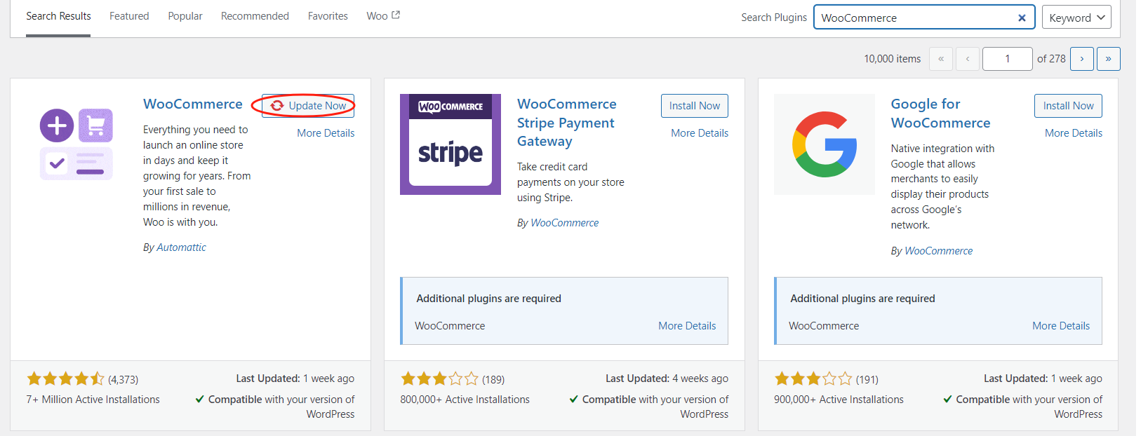Viewport: 1148px width, 436px height.
Task: Install the WooCommerce Stripe Payment Gateway plugin
Action: click(x=695, y=106)
